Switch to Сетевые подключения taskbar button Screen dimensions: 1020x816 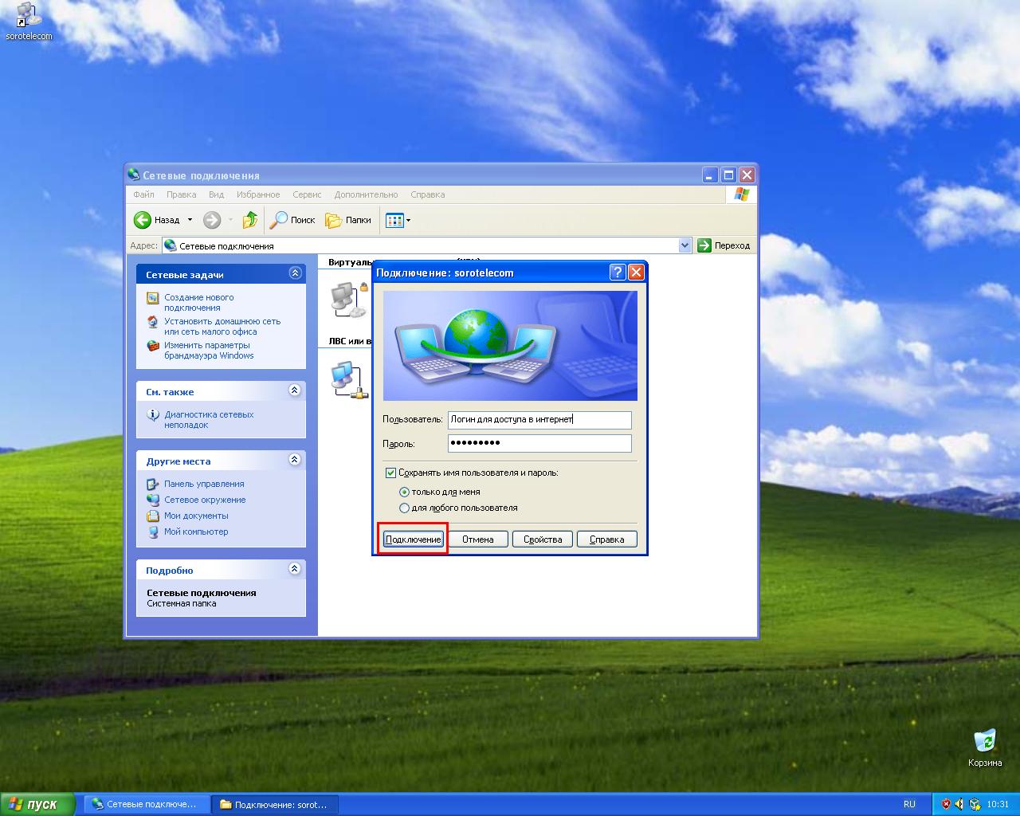(146, 804)
